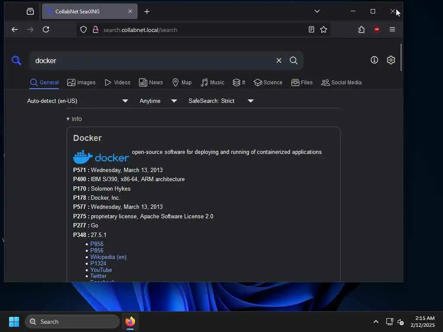The image size is (443, 332).
Task: List all tabs dropdown arrow
Action: coord(317,11)
